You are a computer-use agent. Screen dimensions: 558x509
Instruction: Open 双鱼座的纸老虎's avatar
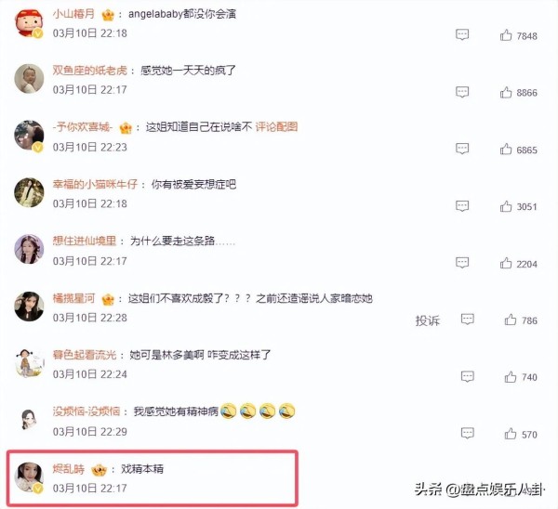point(29,79)
